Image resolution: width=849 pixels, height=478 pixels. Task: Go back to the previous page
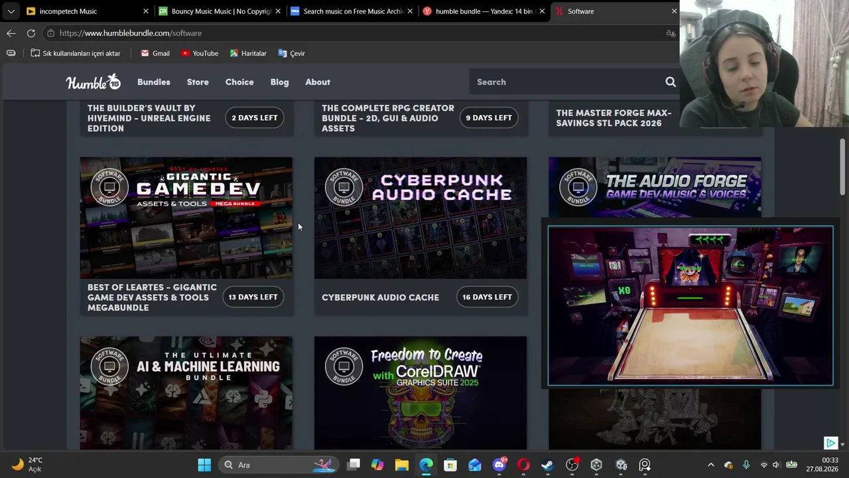(11, 33)
